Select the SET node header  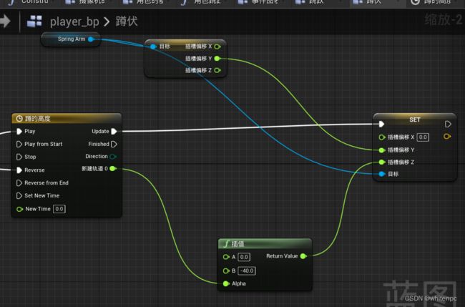pos(415,119)
